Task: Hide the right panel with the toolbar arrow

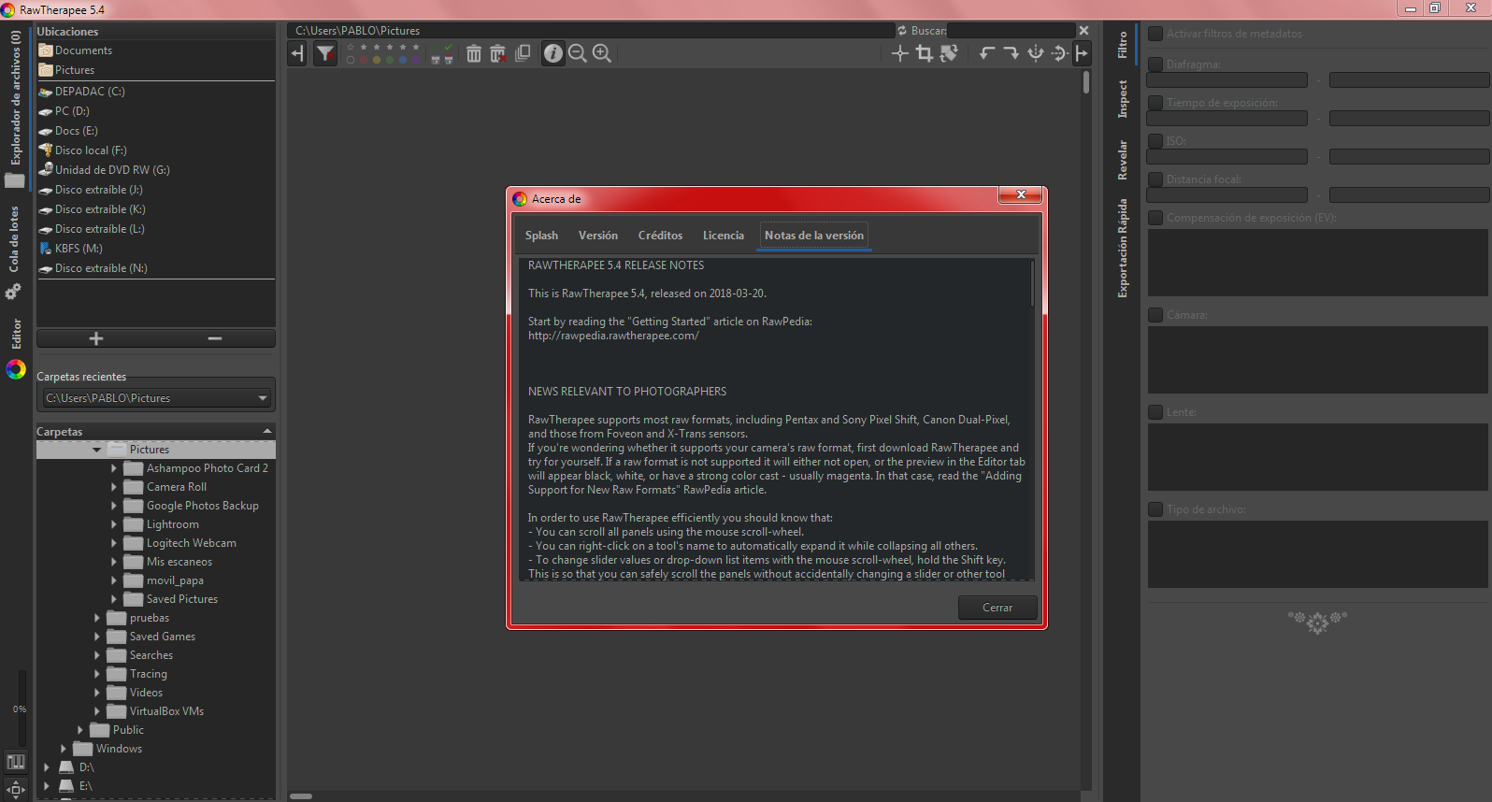Action: [1082, 53]
